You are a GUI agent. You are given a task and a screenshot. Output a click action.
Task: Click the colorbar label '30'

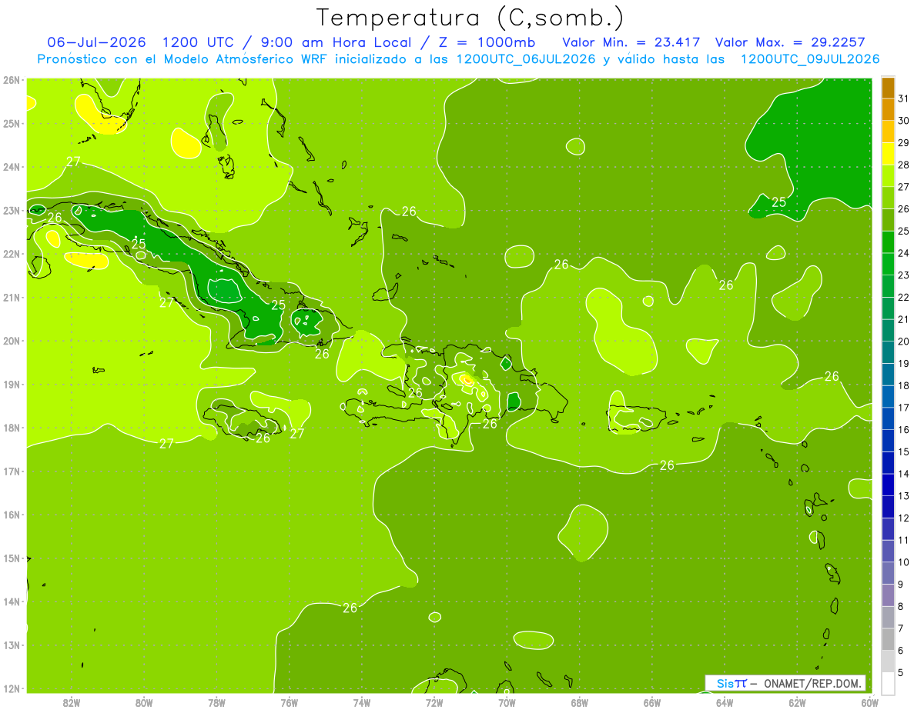pos(904,121)
